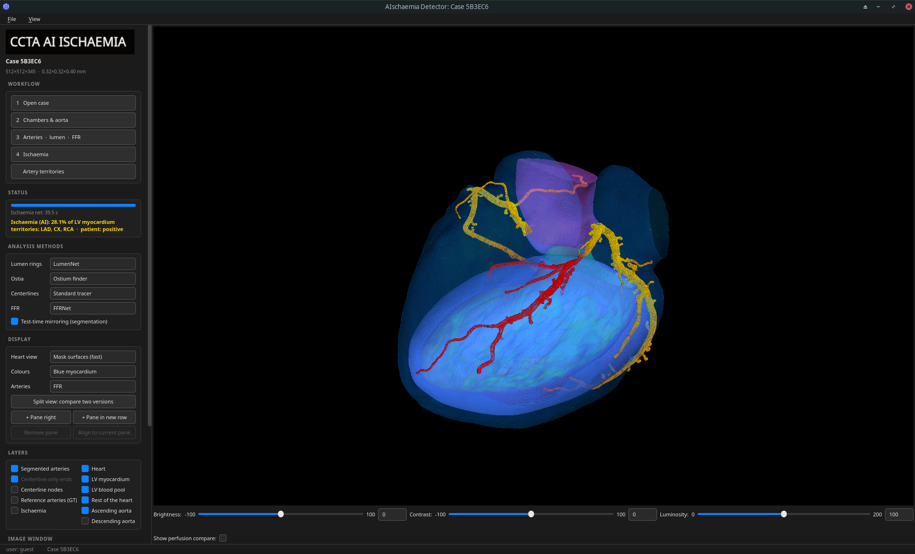Close the AIschaemia Detector window
This screenshot has width=915, height=554.
pyautogui.click(x=908, y=7)
